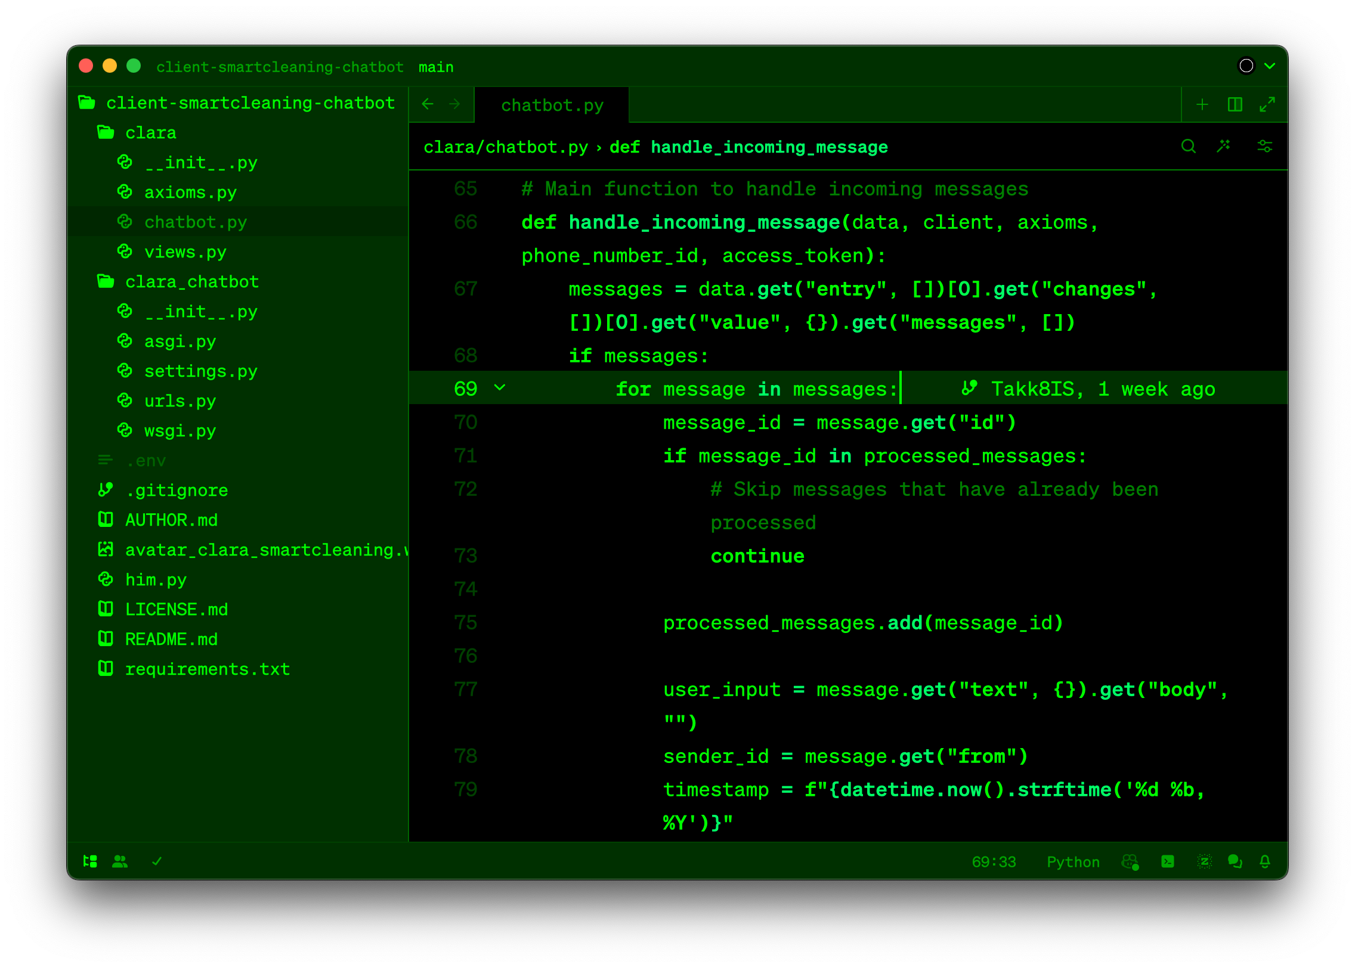Open him.py in the project tree
The height and width of the screenshot is (968, 1355).
[237, 579]
